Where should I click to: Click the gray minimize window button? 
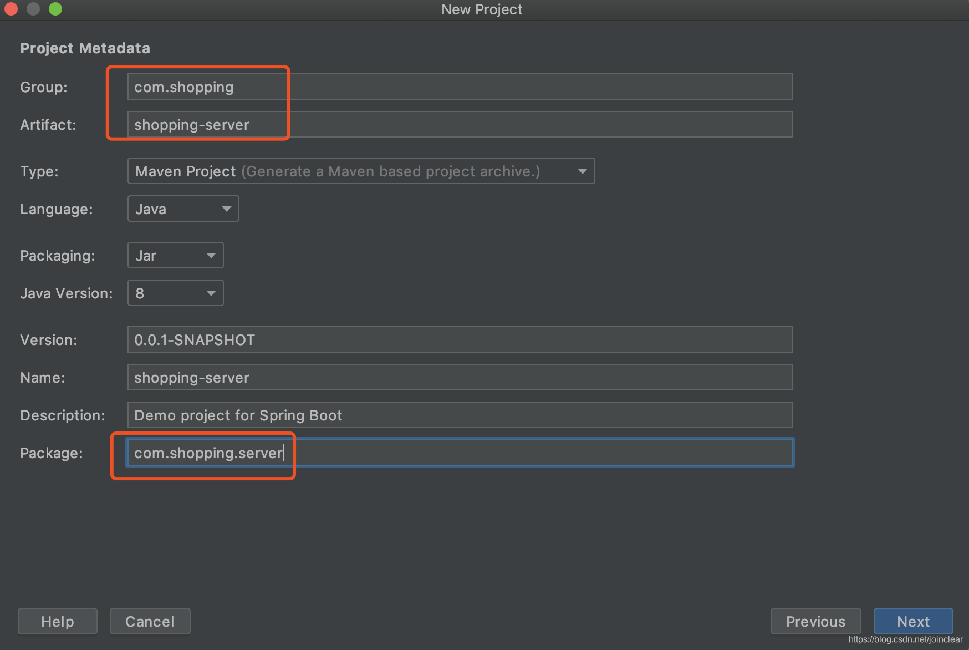pos(33,9)
